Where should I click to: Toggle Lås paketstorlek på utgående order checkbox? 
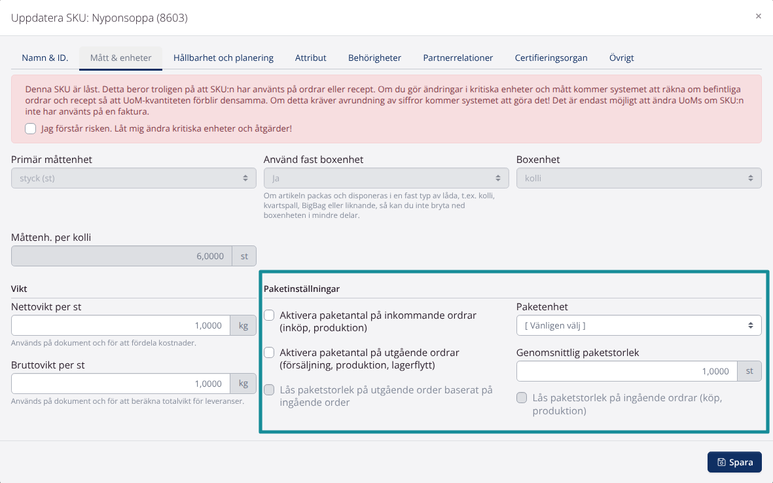(x=269, y=390)
